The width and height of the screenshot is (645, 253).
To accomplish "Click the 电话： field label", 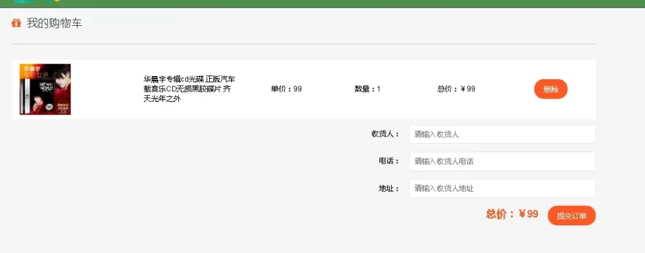I will pos(389,161).
